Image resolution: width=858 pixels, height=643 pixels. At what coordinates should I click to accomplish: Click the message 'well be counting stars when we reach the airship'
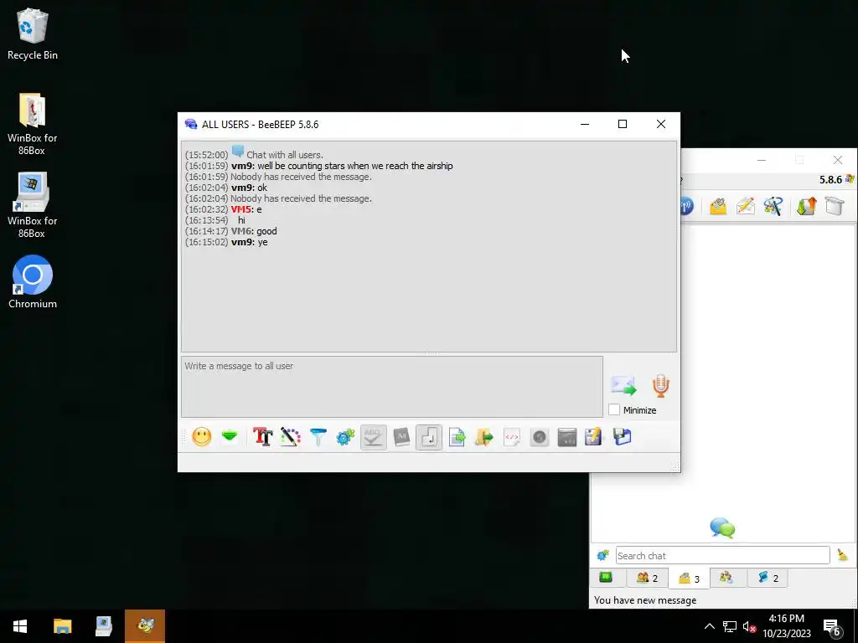(355, 166)
